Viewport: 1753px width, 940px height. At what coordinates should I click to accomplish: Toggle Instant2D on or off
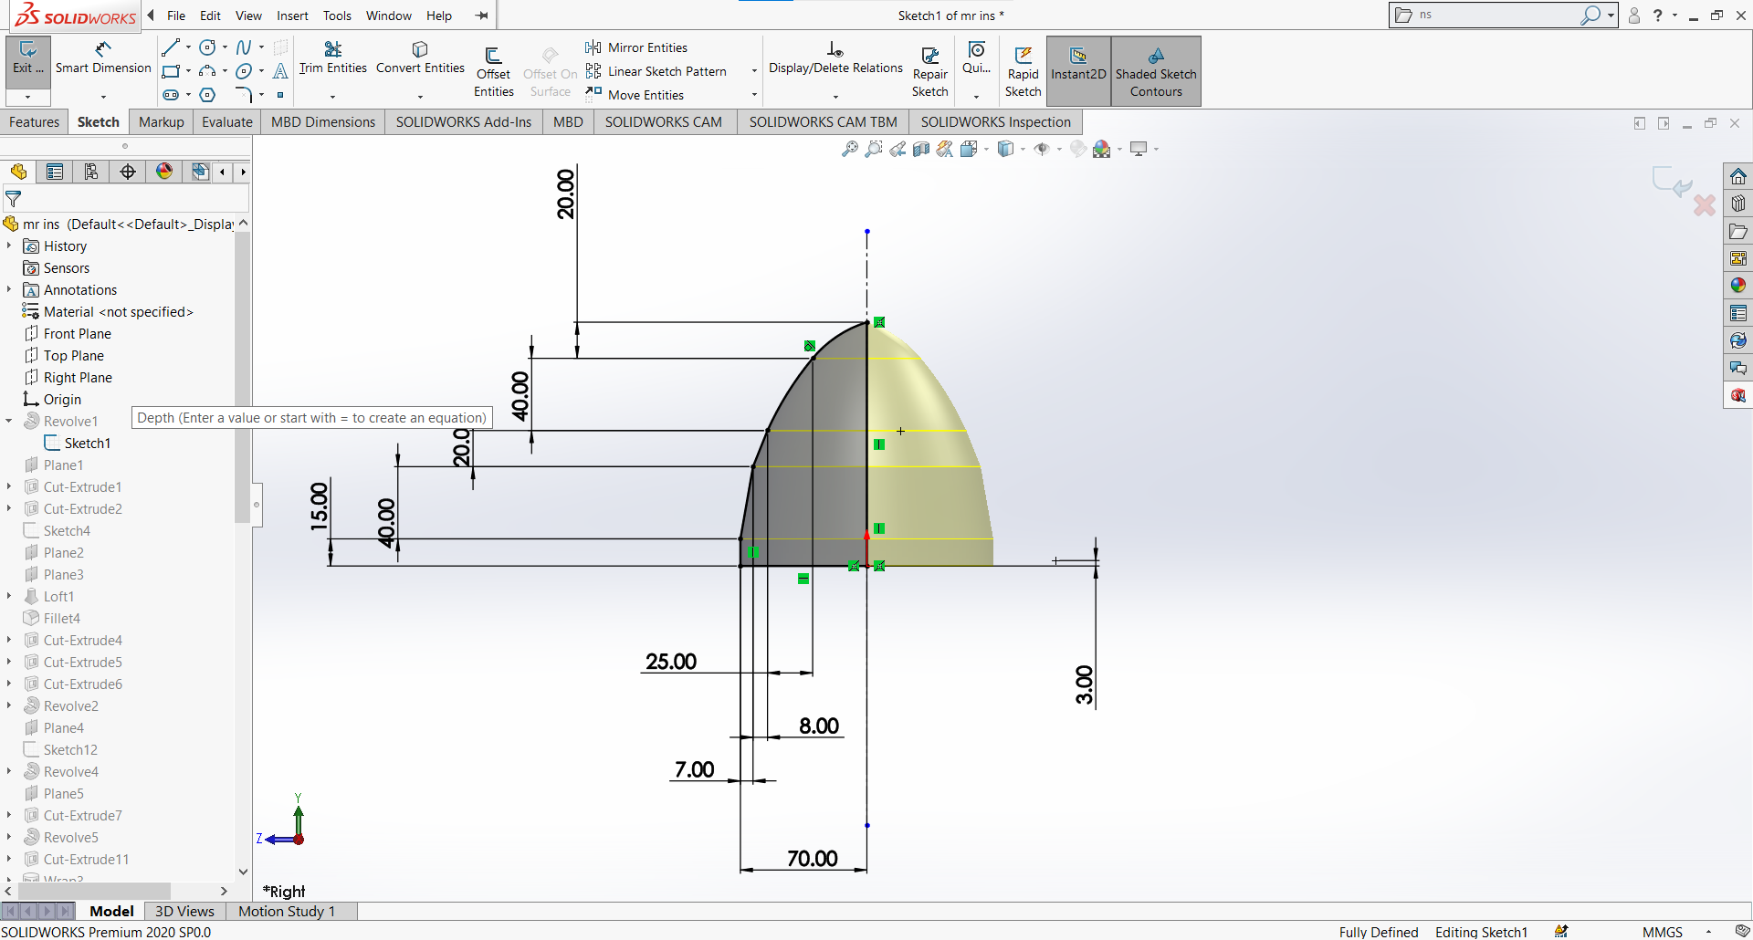(x=1078, y=71)
